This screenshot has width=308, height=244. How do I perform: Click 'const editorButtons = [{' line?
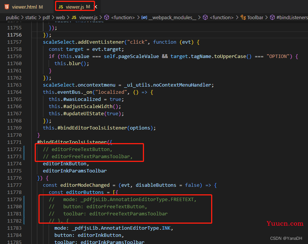tap(83, 192)
